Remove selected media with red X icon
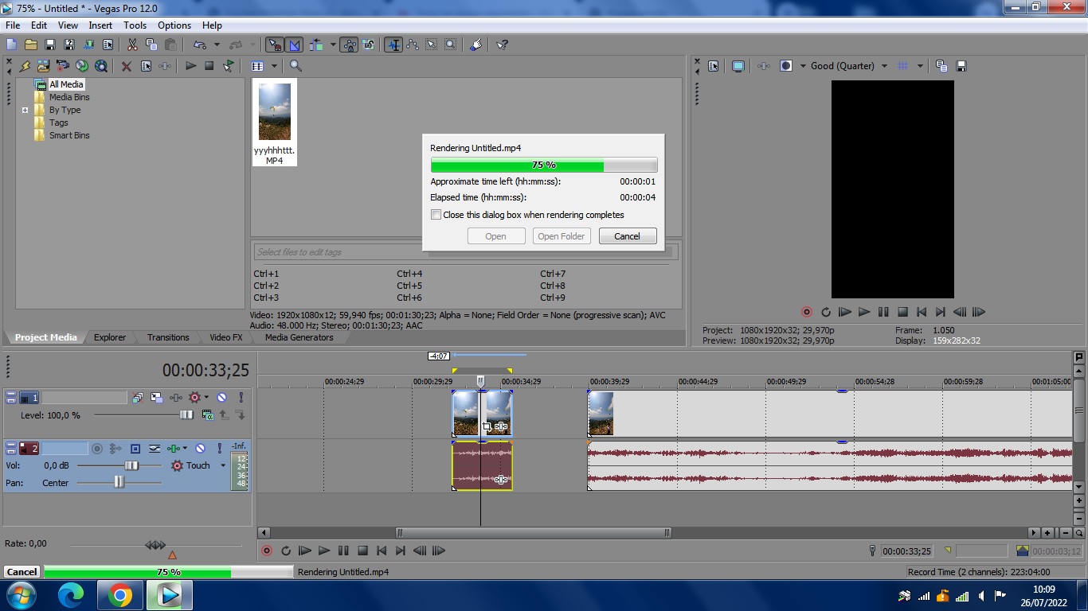This screenshot has height=611, width=1088. click(x=126, y=66)
